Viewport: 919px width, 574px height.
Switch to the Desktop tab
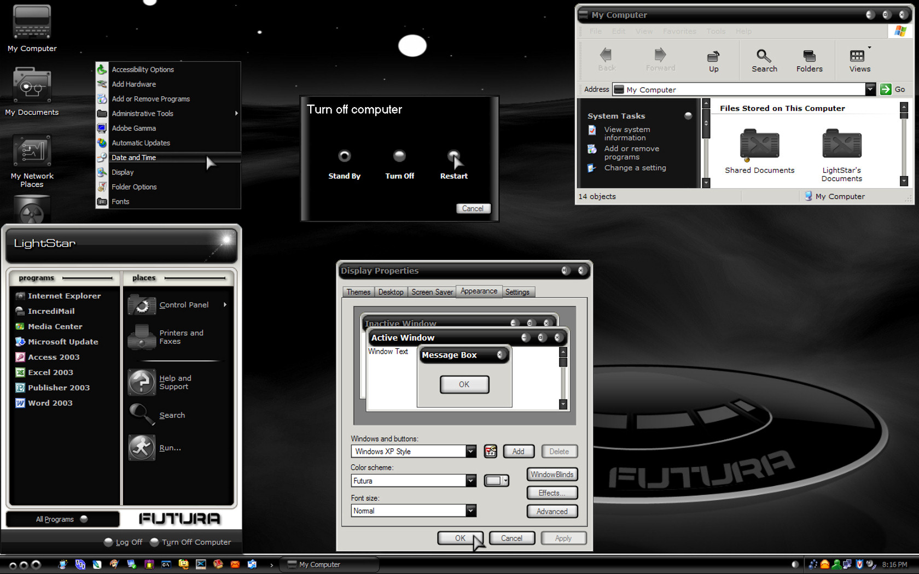[x=391, y=292]
